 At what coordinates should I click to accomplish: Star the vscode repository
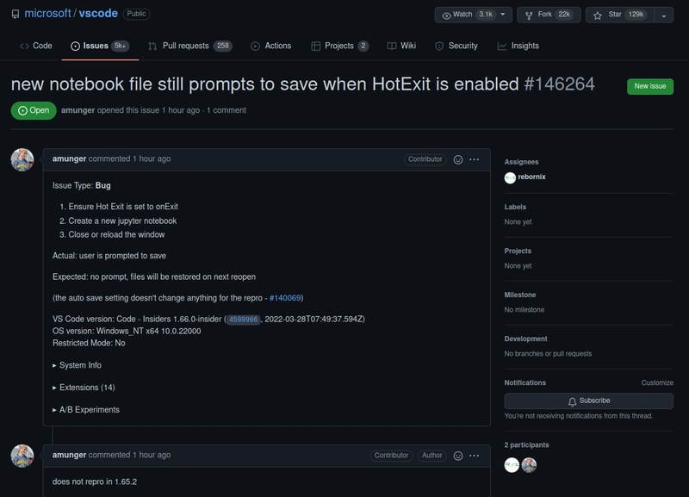[619, 15]
